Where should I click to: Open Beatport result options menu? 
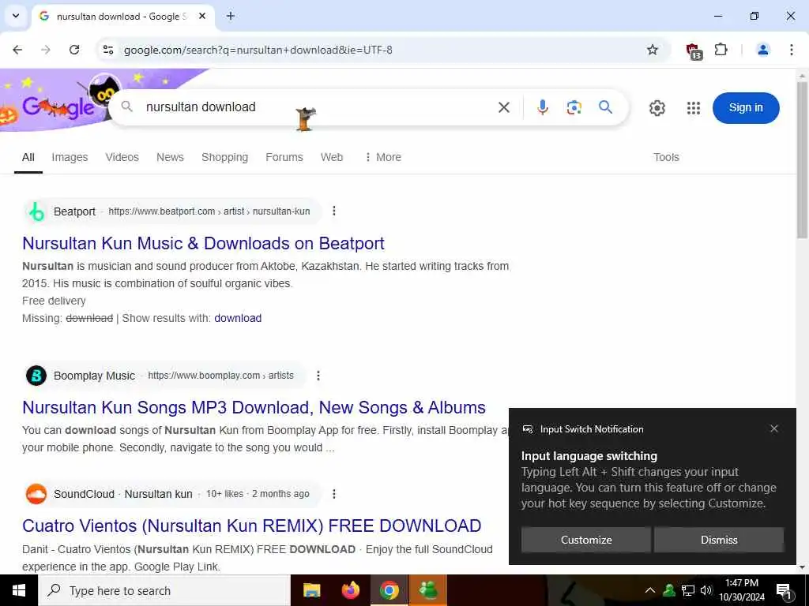tap(334, 211)
